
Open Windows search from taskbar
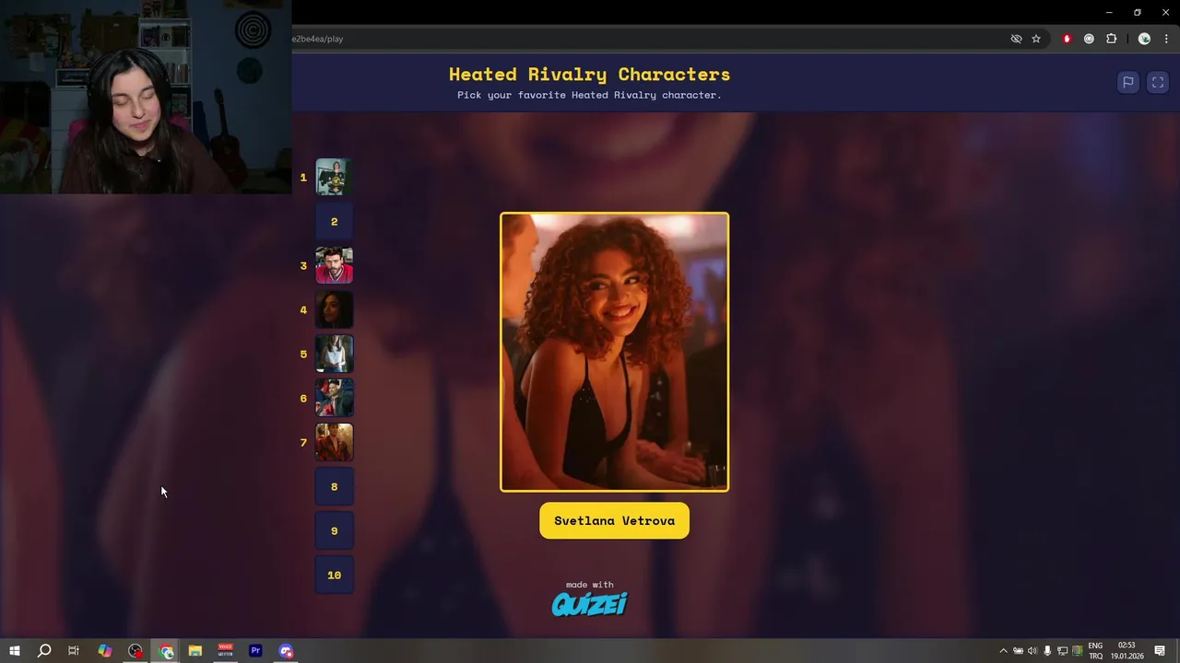pos(43,651)
